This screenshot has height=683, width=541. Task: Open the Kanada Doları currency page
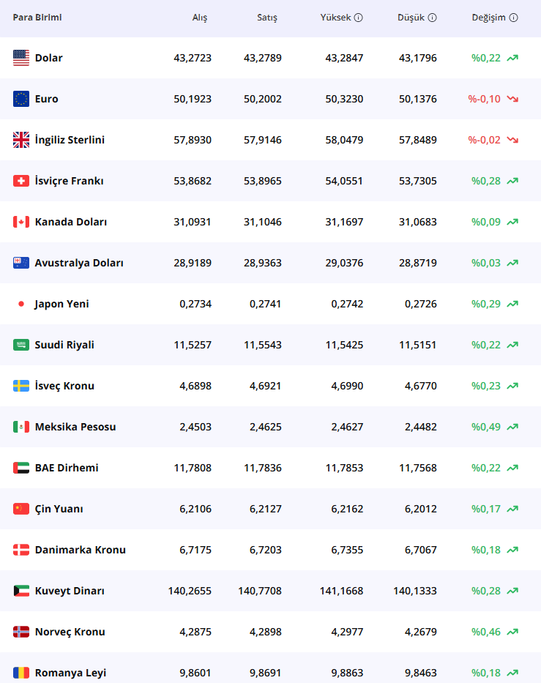click(x=70, y=222)
